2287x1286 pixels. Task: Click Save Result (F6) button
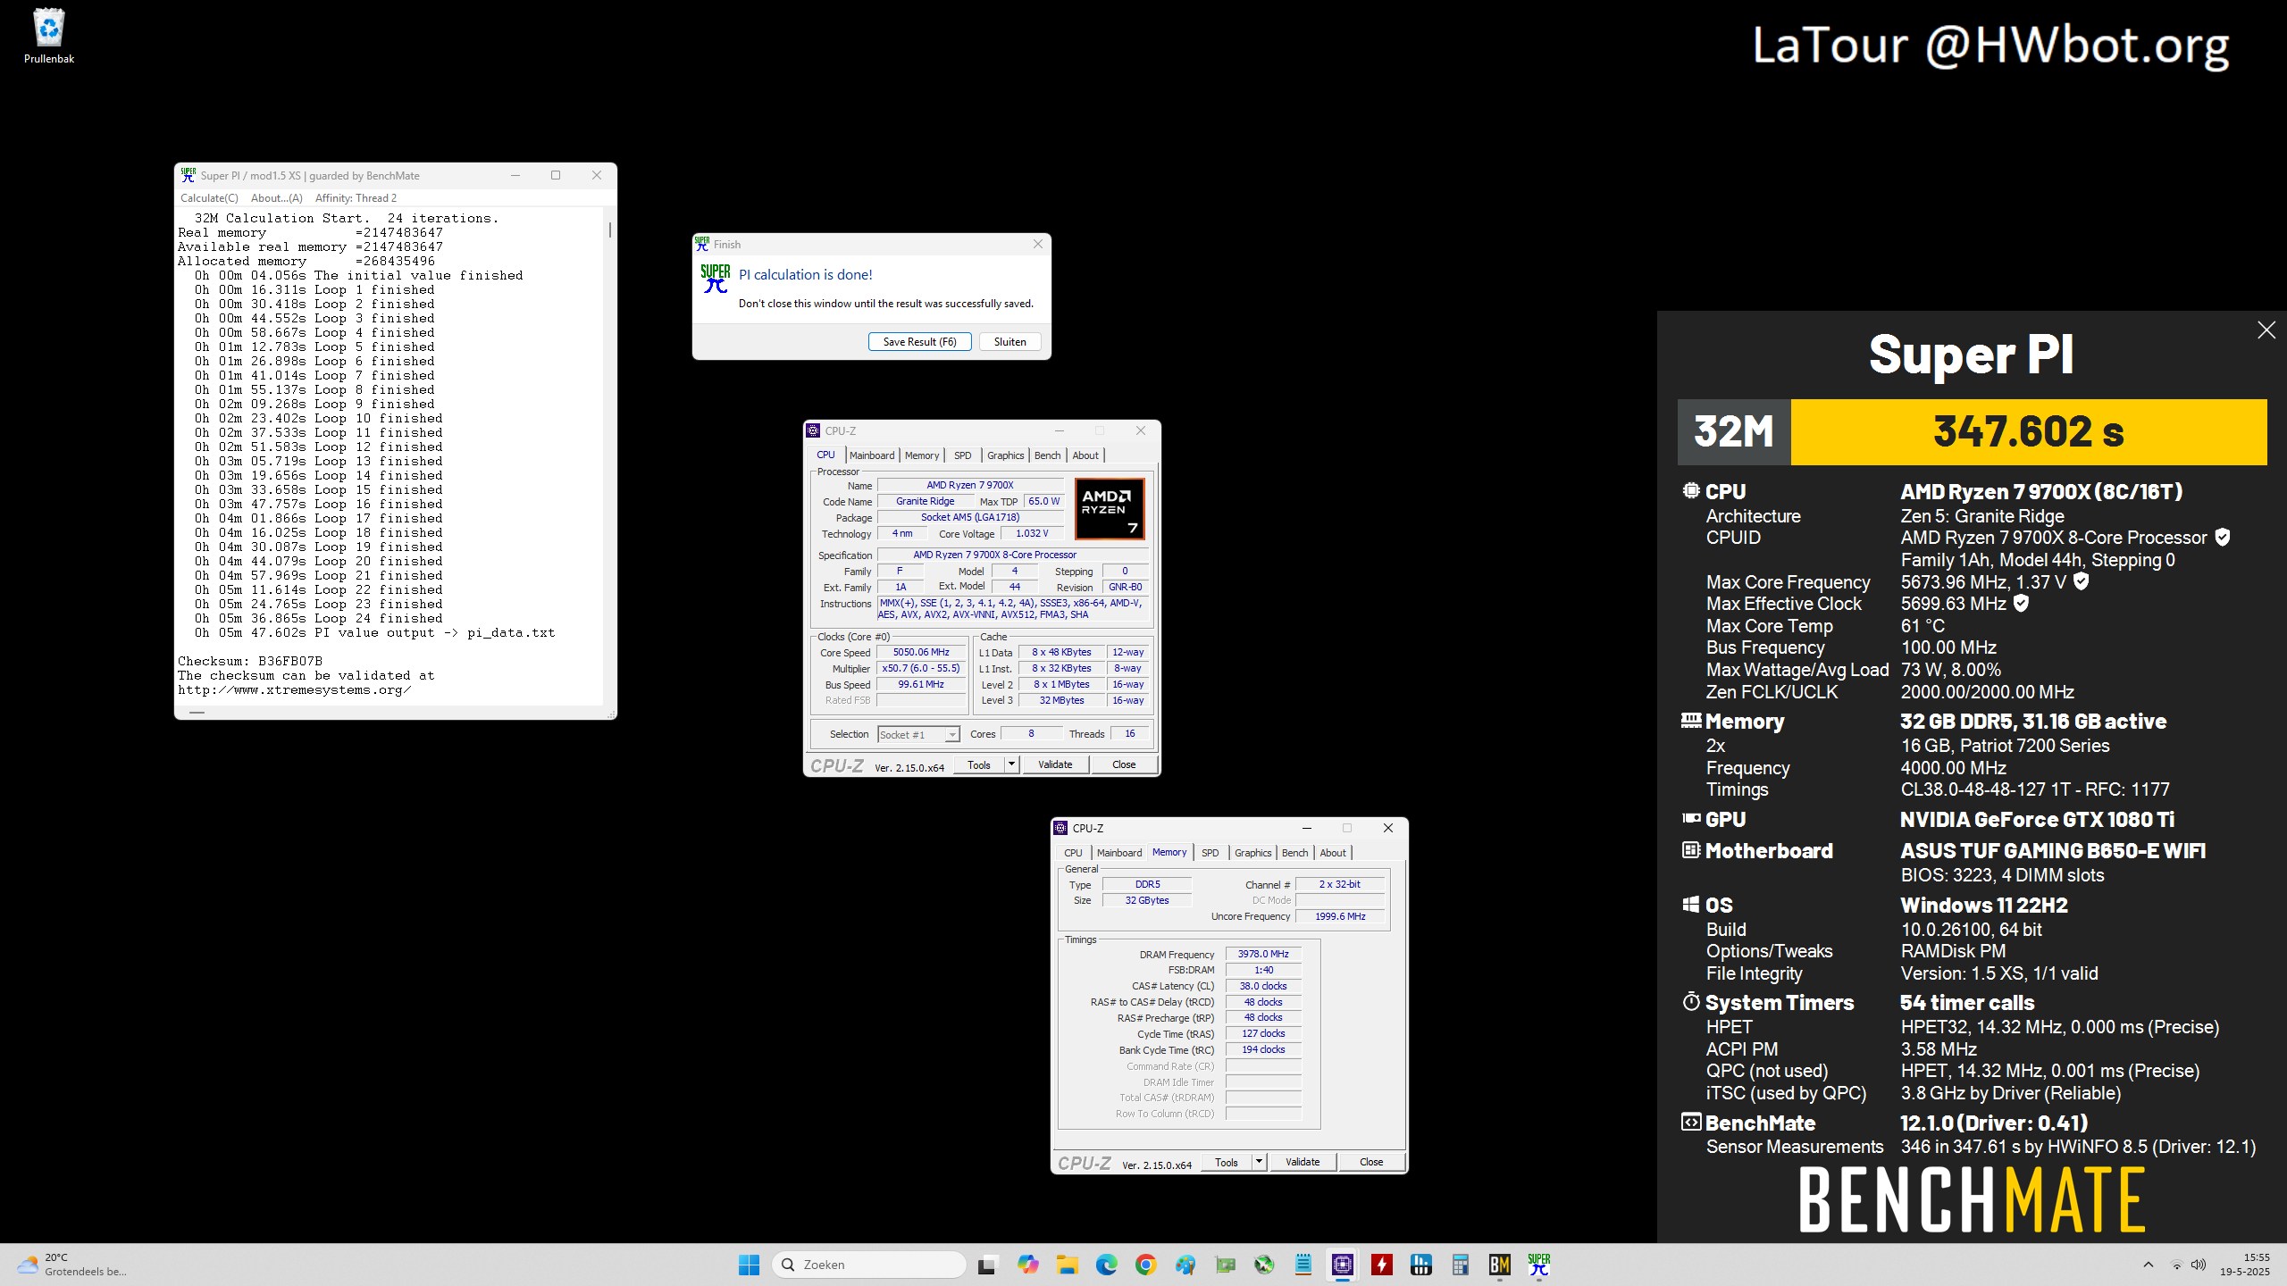919,341
